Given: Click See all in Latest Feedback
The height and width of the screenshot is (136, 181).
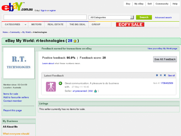Looking at the screenshot, I should [x=171, y=75].
